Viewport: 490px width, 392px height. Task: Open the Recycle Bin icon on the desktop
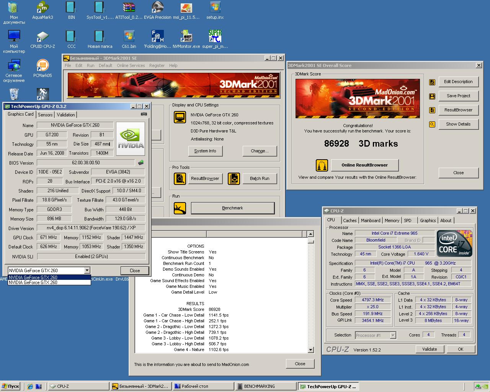pos(14,94)
